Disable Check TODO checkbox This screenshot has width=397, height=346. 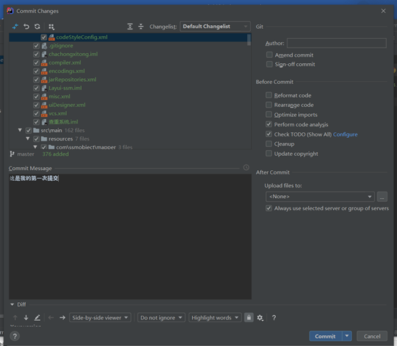coord(269,134)
